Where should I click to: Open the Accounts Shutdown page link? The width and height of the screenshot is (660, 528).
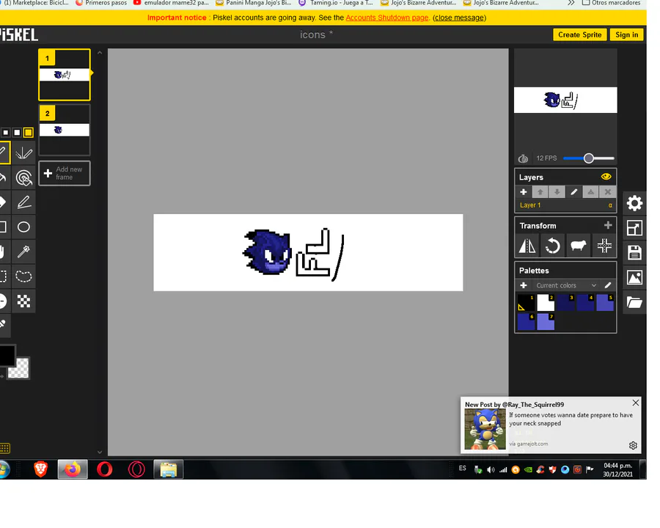tap(387, 18)
